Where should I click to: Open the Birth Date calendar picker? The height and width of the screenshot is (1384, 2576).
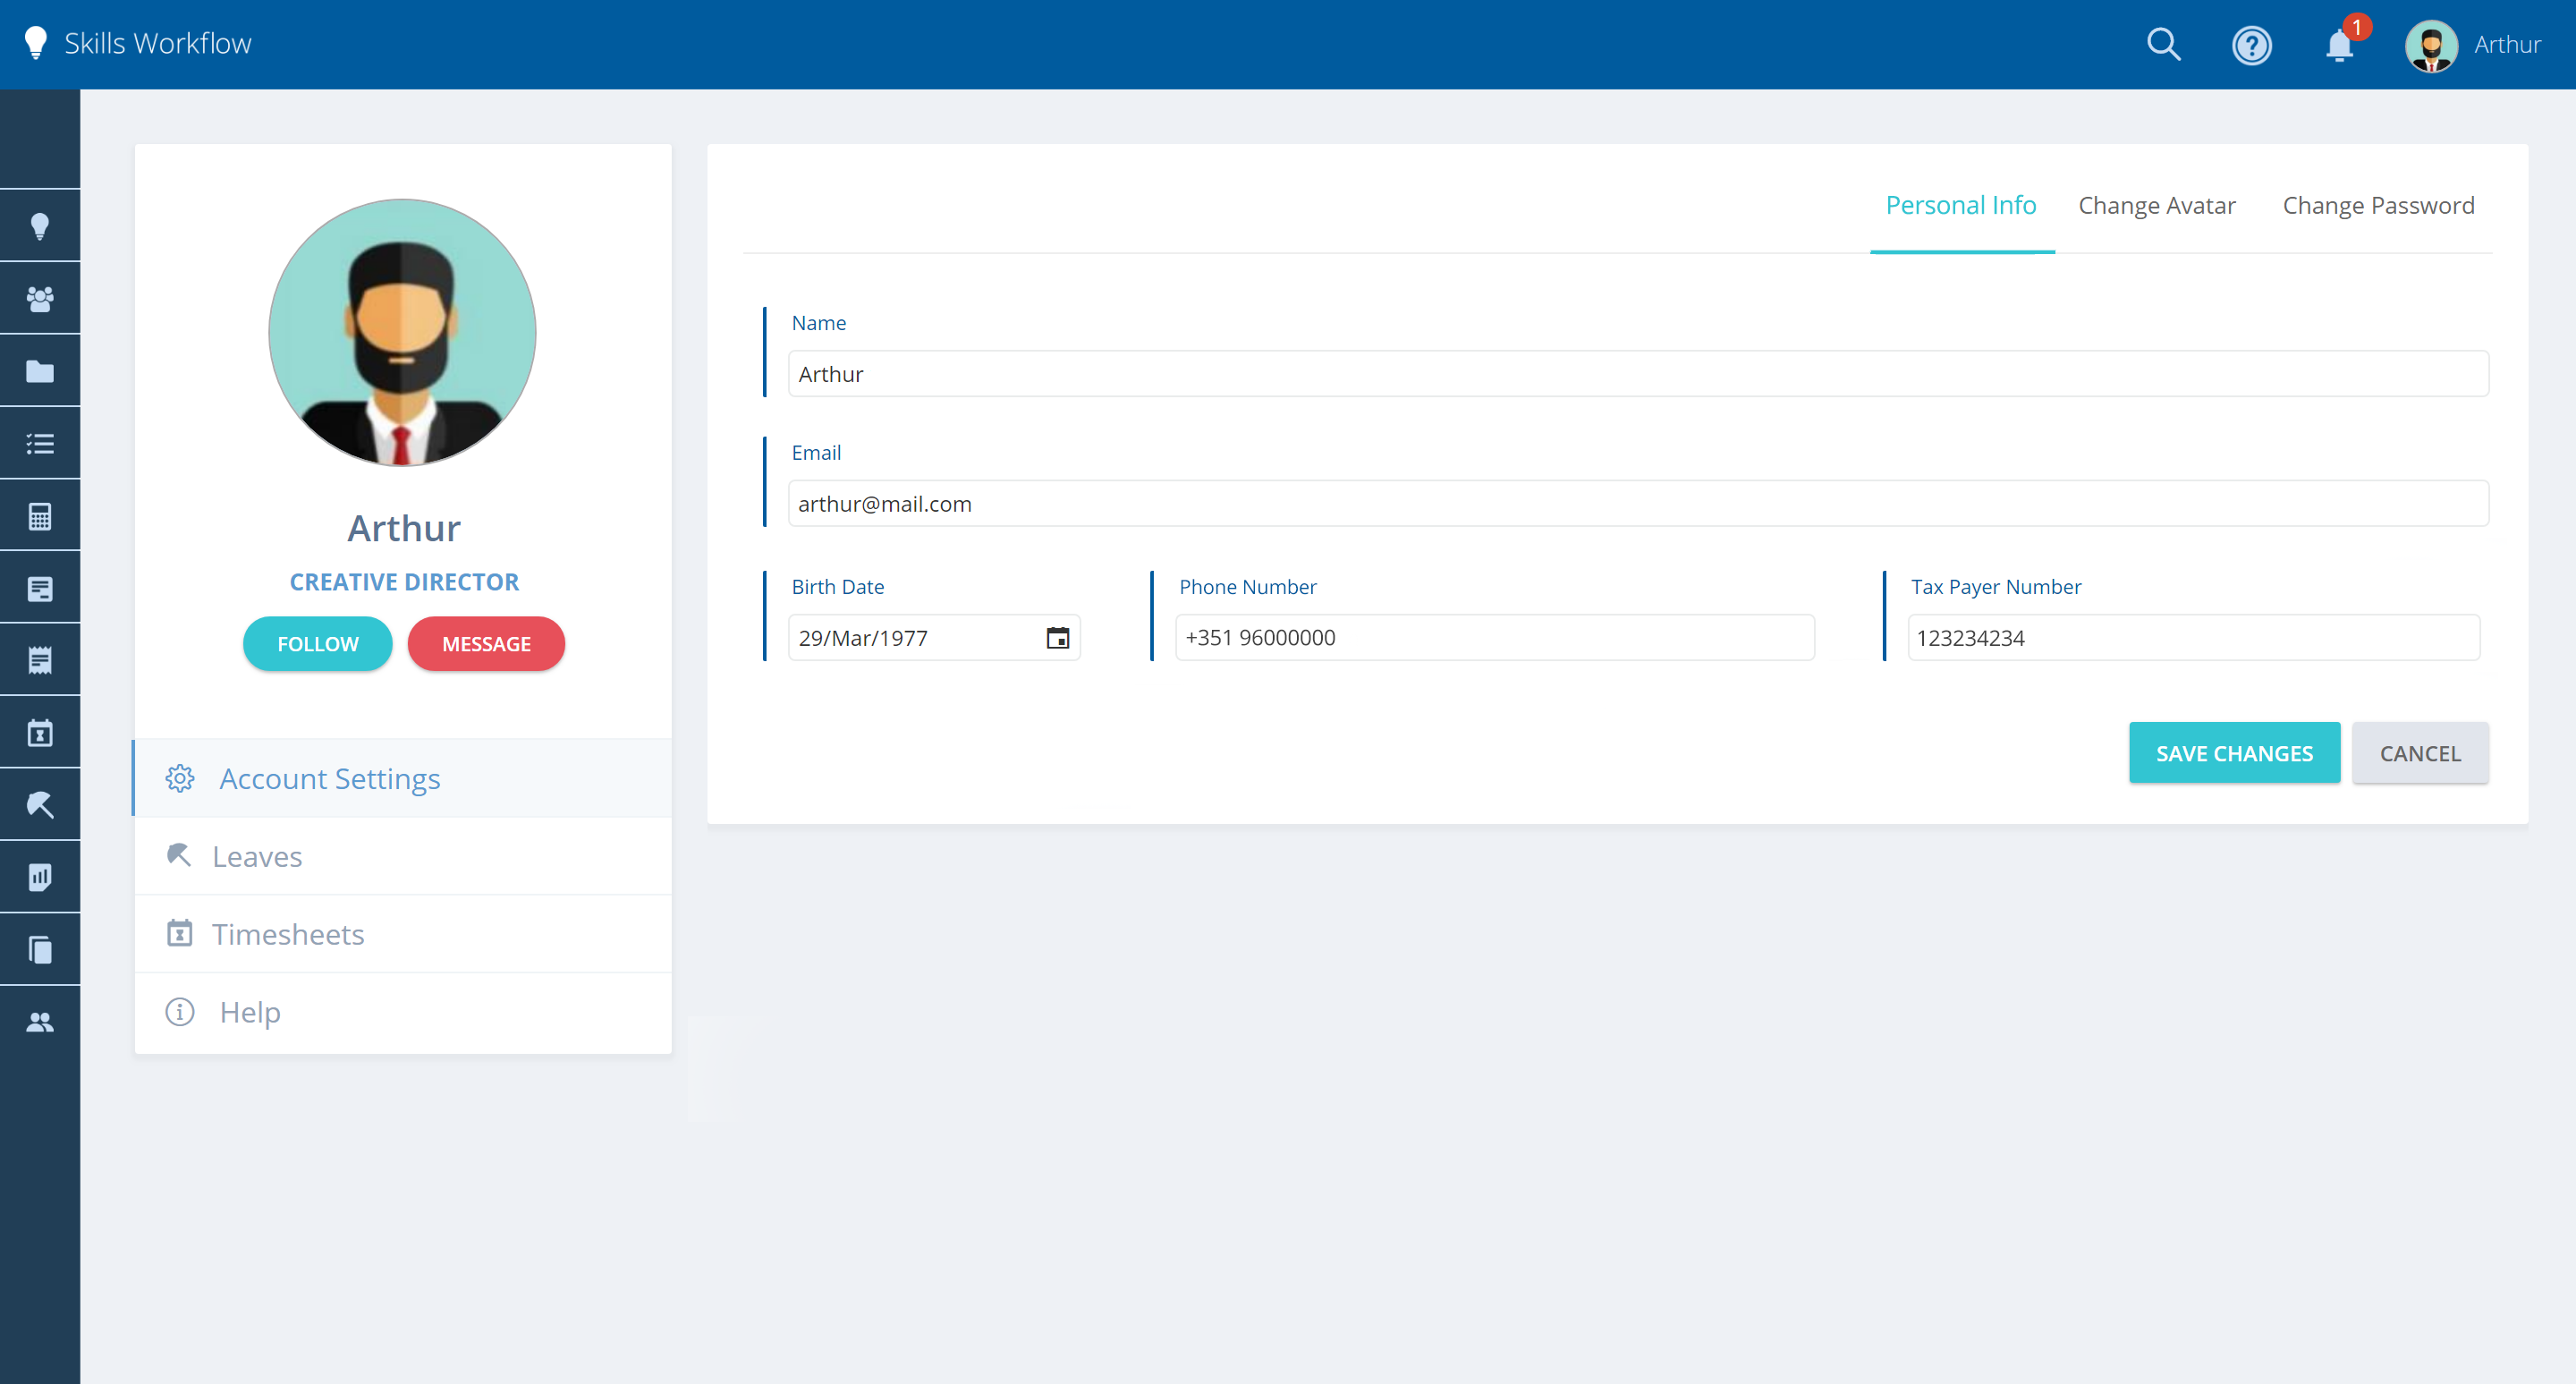[1057, 638]
